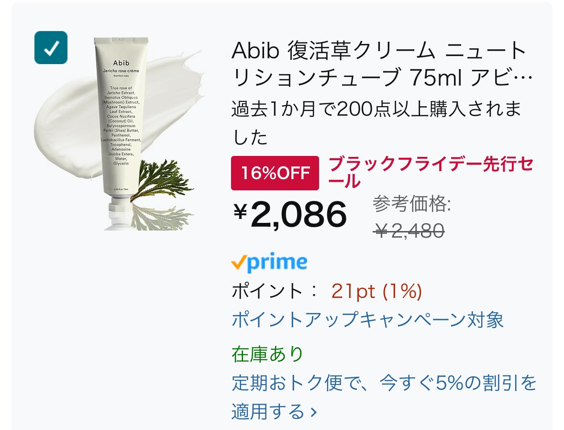Click the prime logo

[x=277, y=263]
